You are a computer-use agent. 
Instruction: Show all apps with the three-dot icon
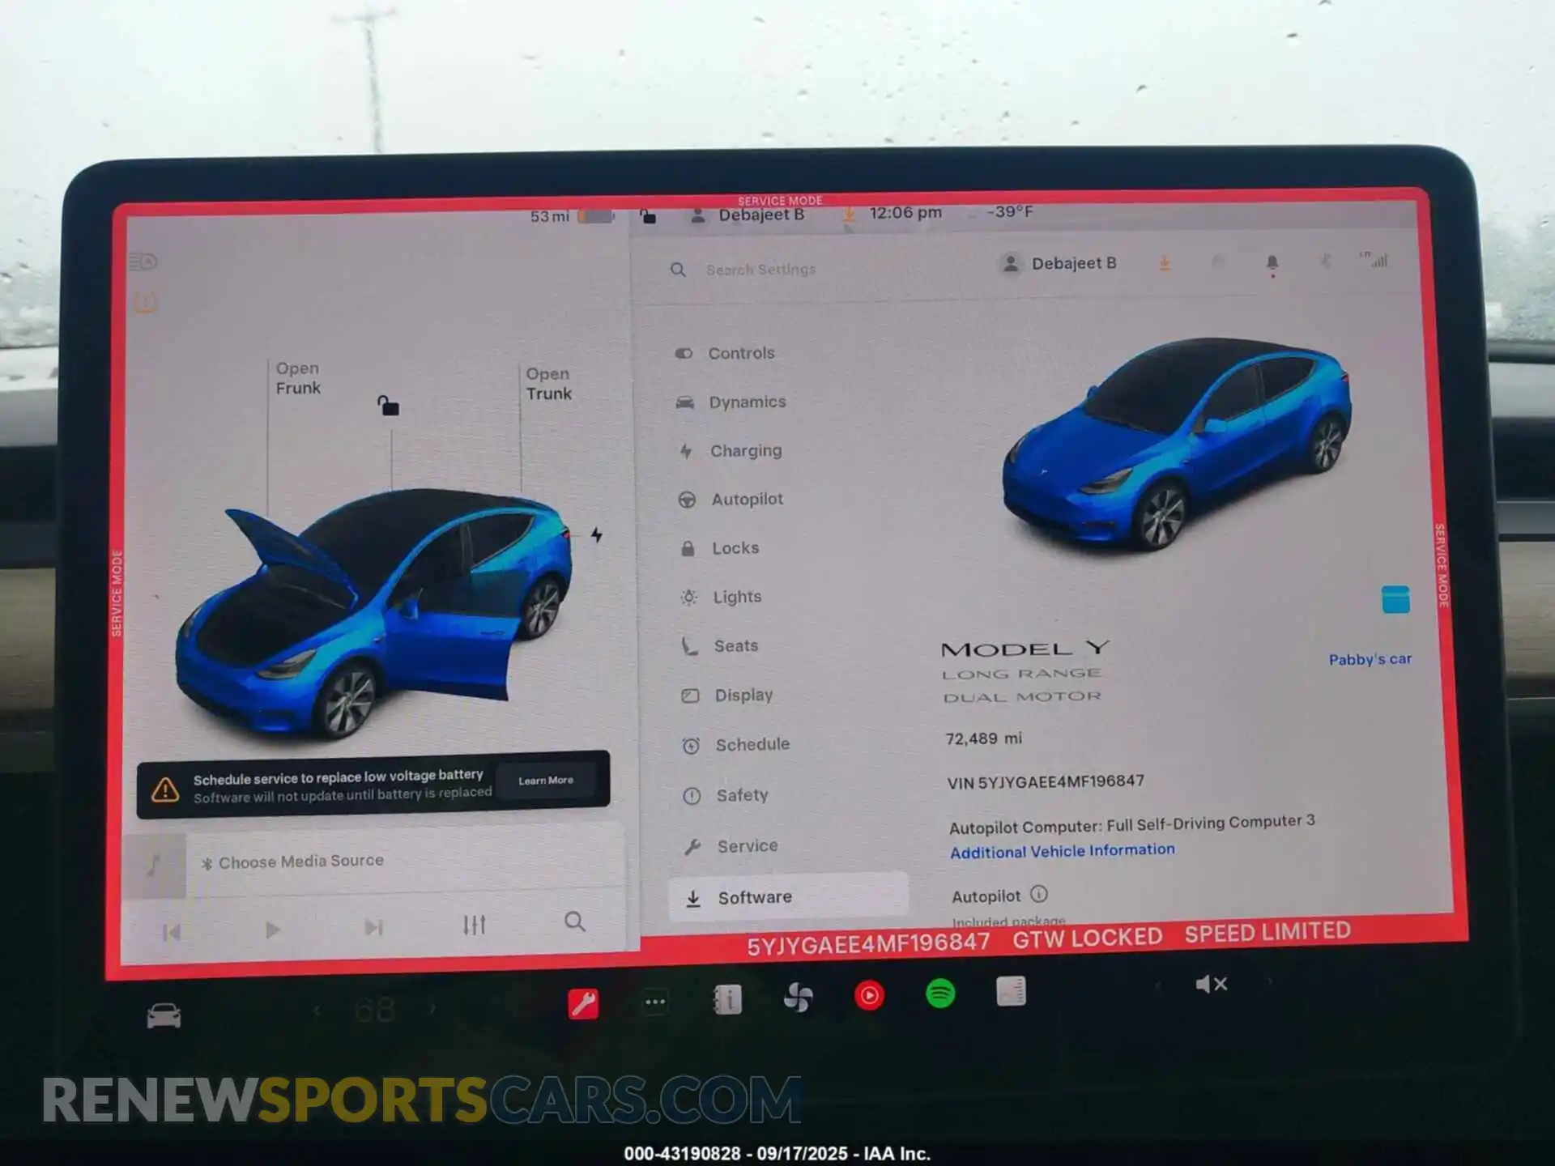[x=655, y=1002]
